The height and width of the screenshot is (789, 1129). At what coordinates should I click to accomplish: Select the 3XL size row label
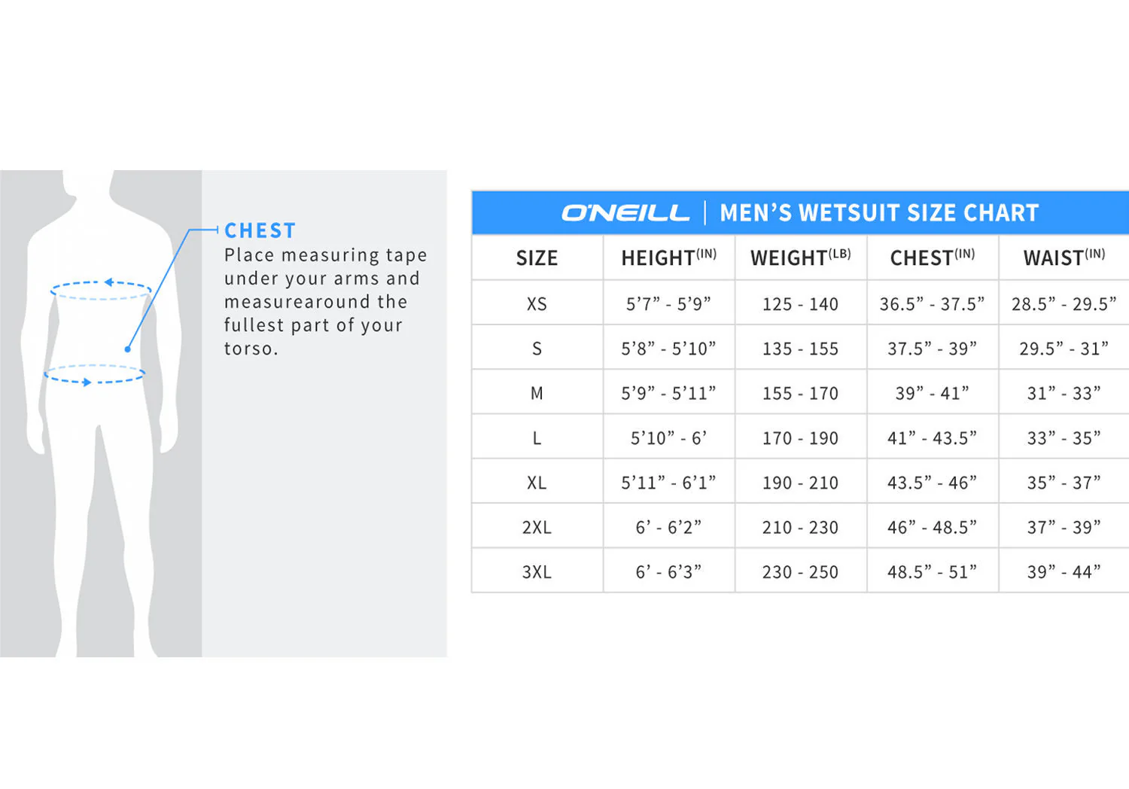click(537, 572)
